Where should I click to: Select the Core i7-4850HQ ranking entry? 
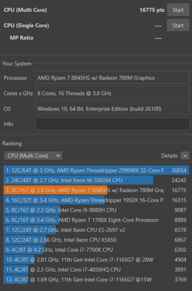point(95,270)
